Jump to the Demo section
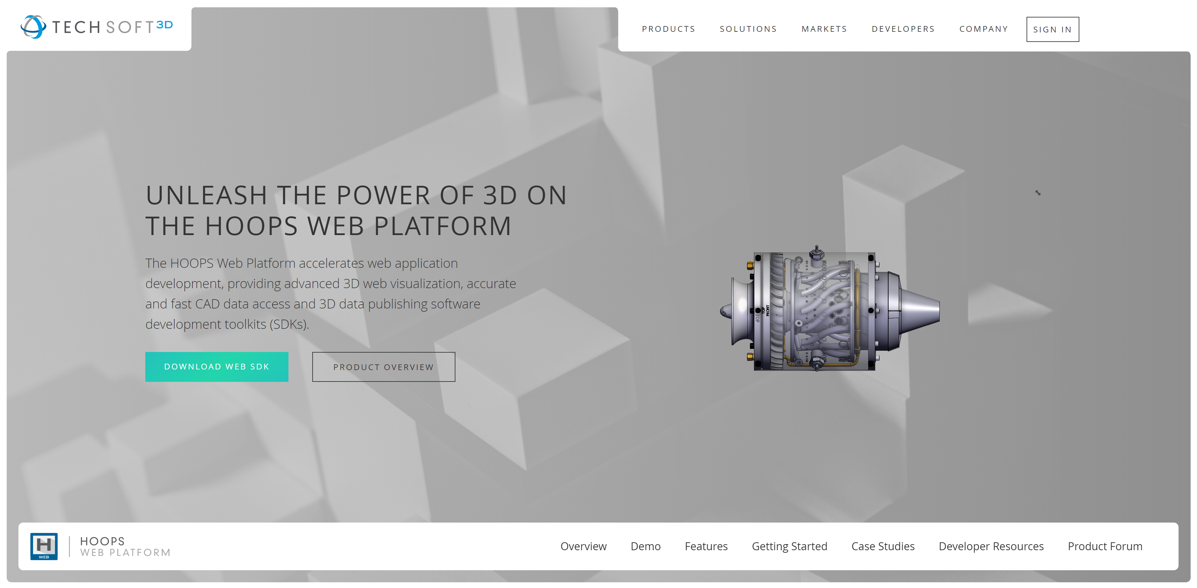This screenshot has width=1197, height=588. (x=646, y=546)
